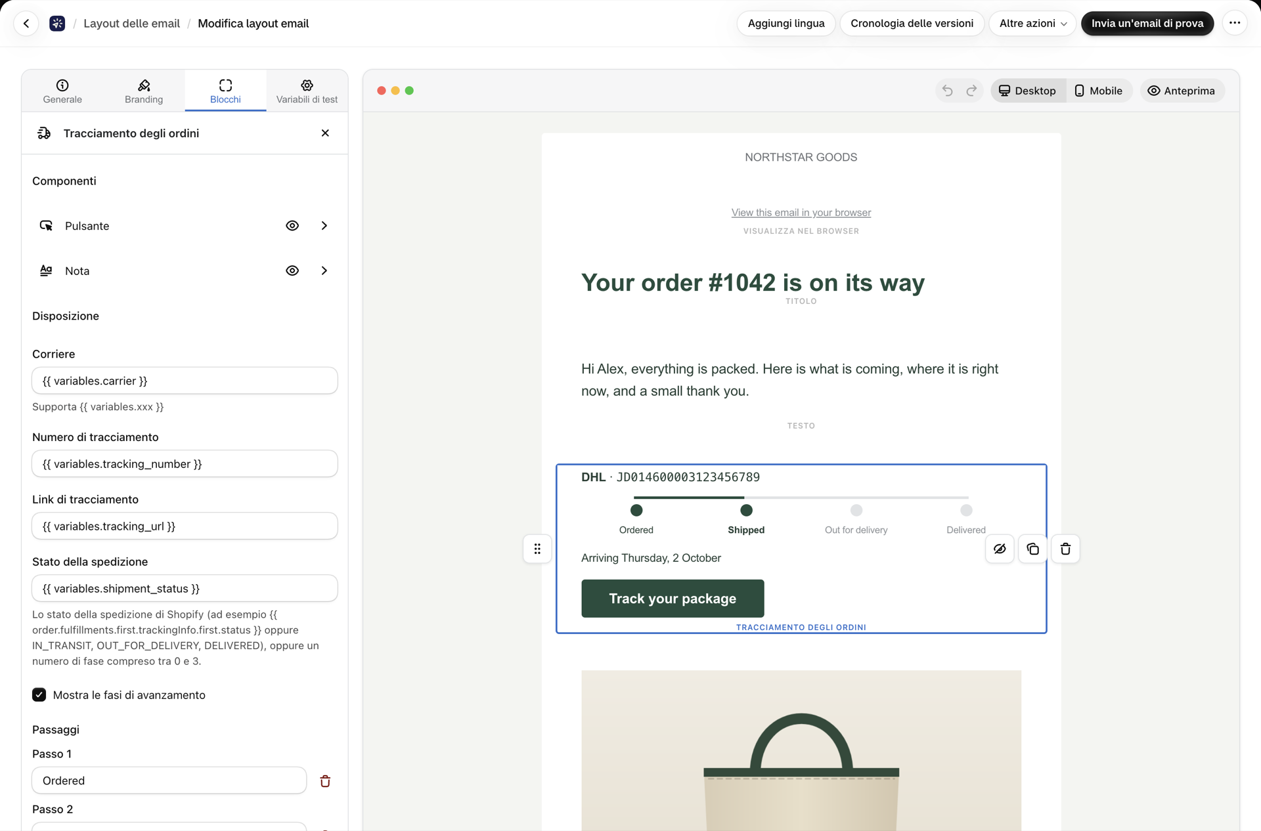Open Cronologia delle versioni
Viewport: 1261px width, 831px height.
pos(912,24)
